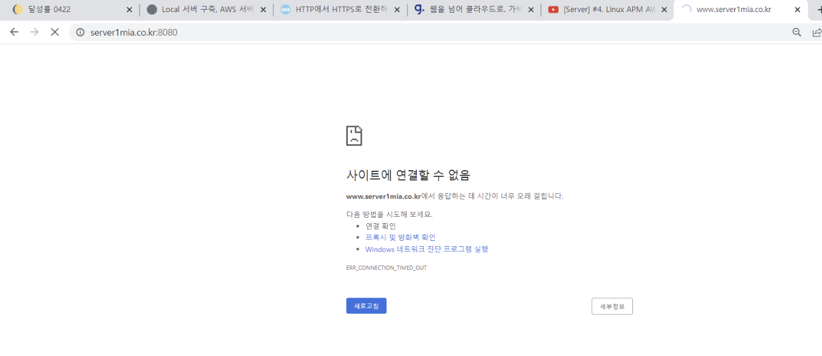Close the Local 서버 구축 tab
This screenshot has height=356, width=822.
(x=263, y=10)
